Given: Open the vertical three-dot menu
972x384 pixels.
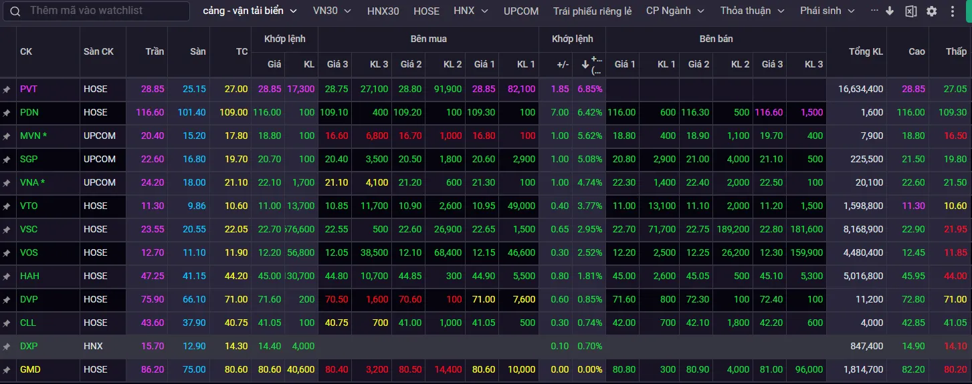Looking at the screenshot, I should tap(953, 11).
